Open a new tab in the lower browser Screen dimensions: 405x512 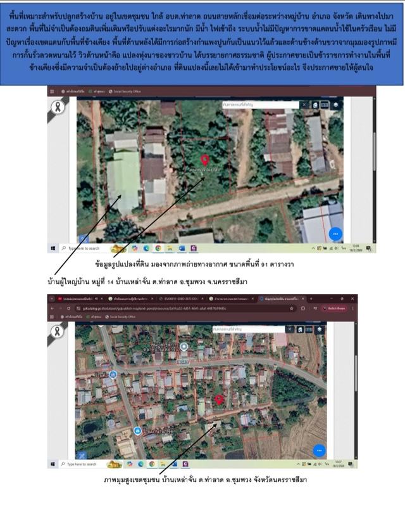click(311, 299)
